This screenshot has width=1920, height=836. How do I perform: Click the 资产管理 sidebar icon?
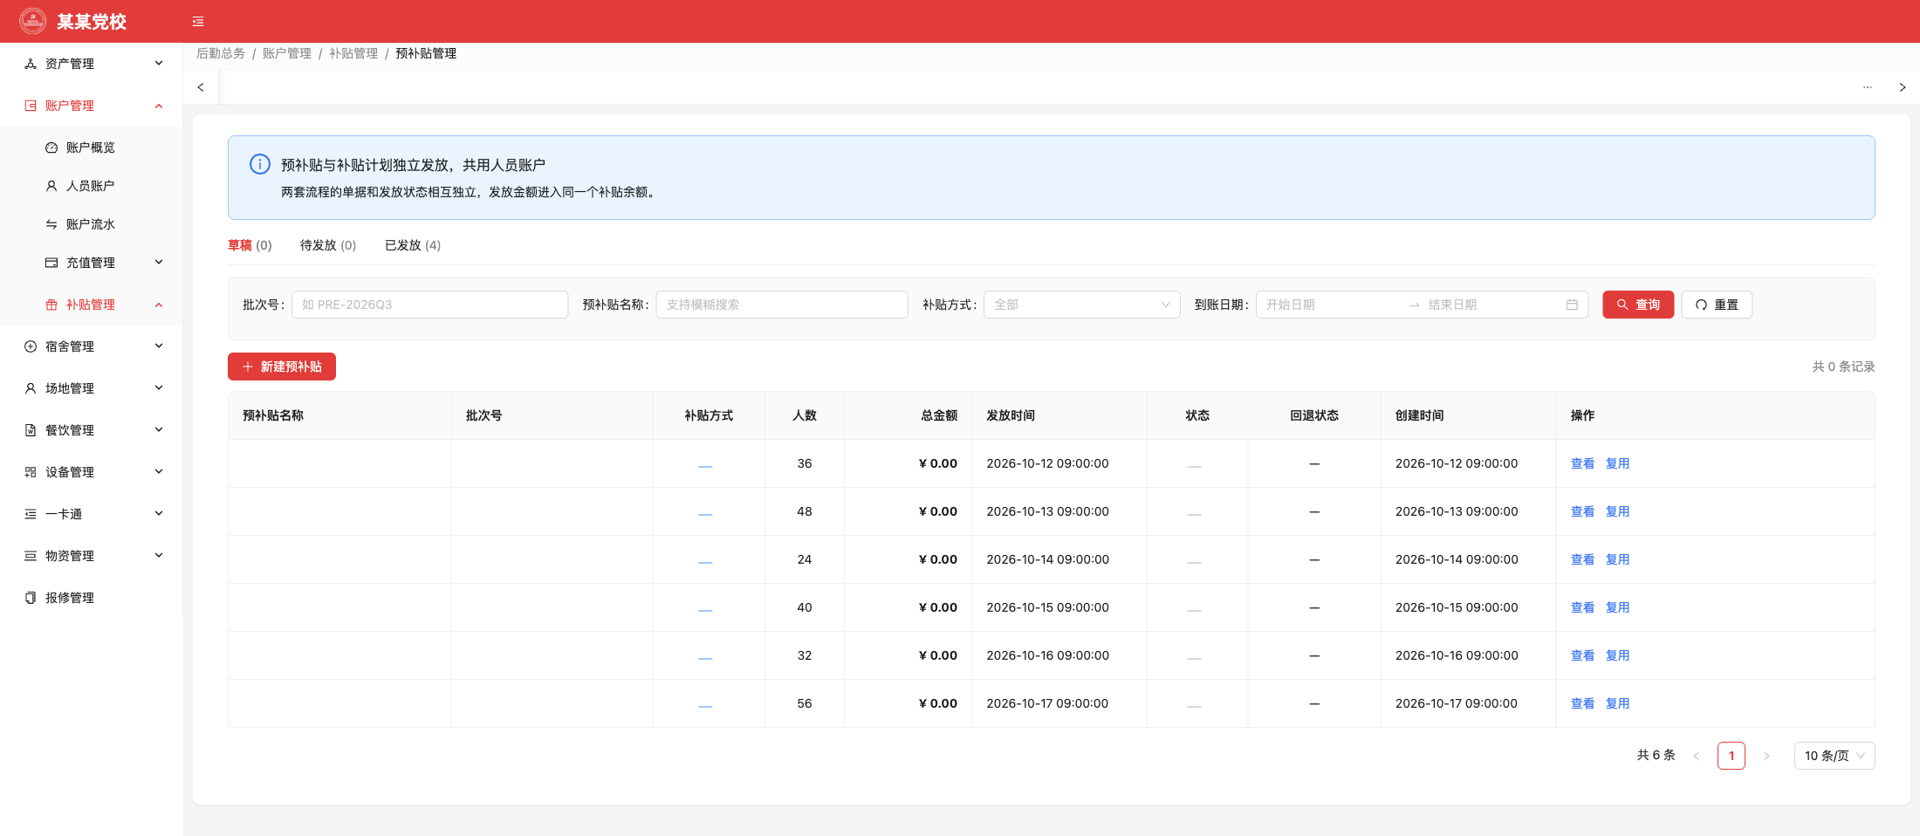coord(31,64)
